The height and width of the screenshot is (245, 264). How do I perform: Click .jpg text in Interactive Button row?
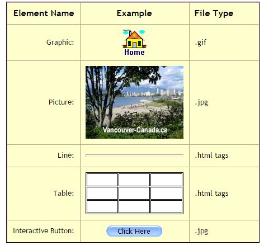click(201, 232)
